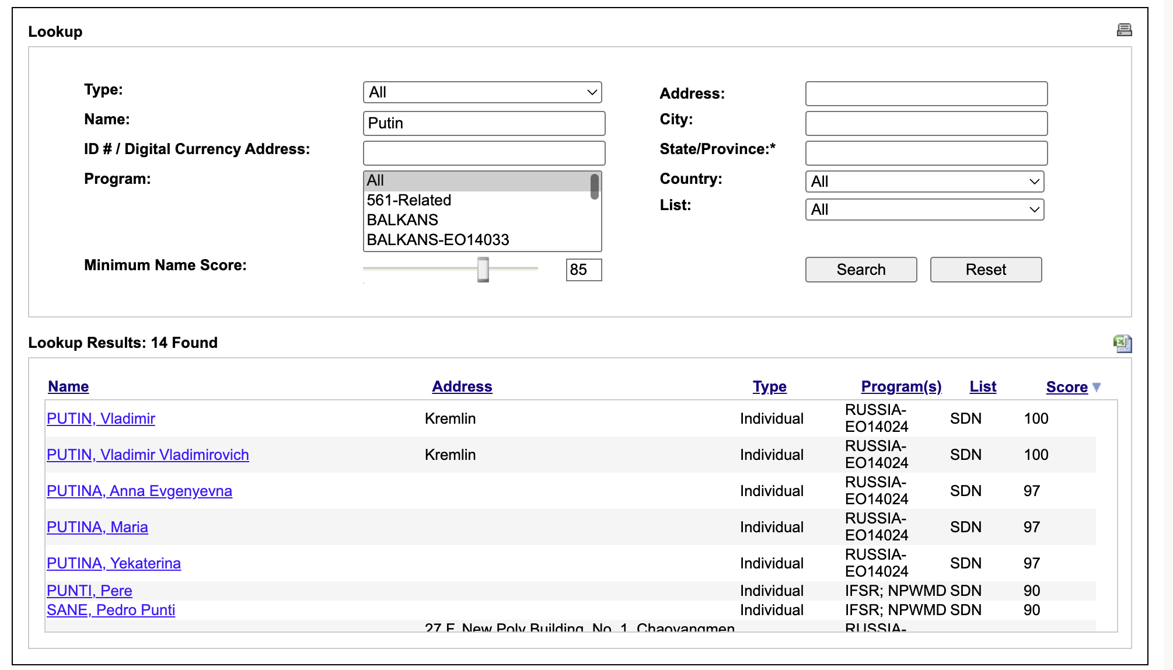1173x670 pixels.
Task: Choose BALKANS-EO14033 program option
Action: pyautogui.click(x=438, y=240)
